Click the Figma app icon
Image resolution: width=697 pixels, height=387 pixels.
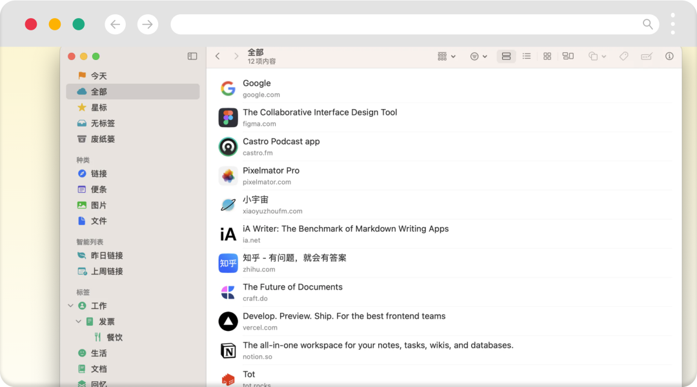coord(228,118)
